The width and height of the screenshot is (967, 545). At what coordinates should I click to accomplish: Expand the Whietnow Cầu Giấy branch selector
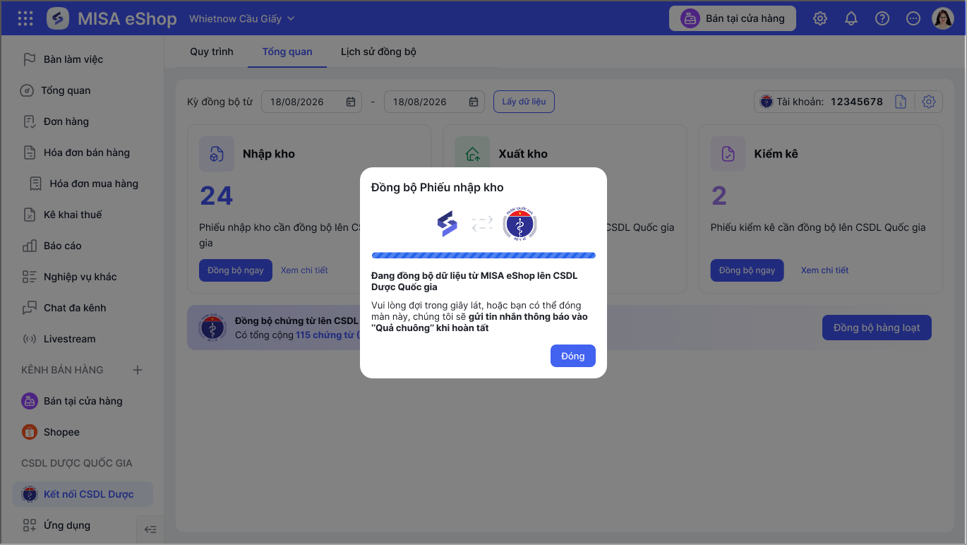tap(242, 19)
